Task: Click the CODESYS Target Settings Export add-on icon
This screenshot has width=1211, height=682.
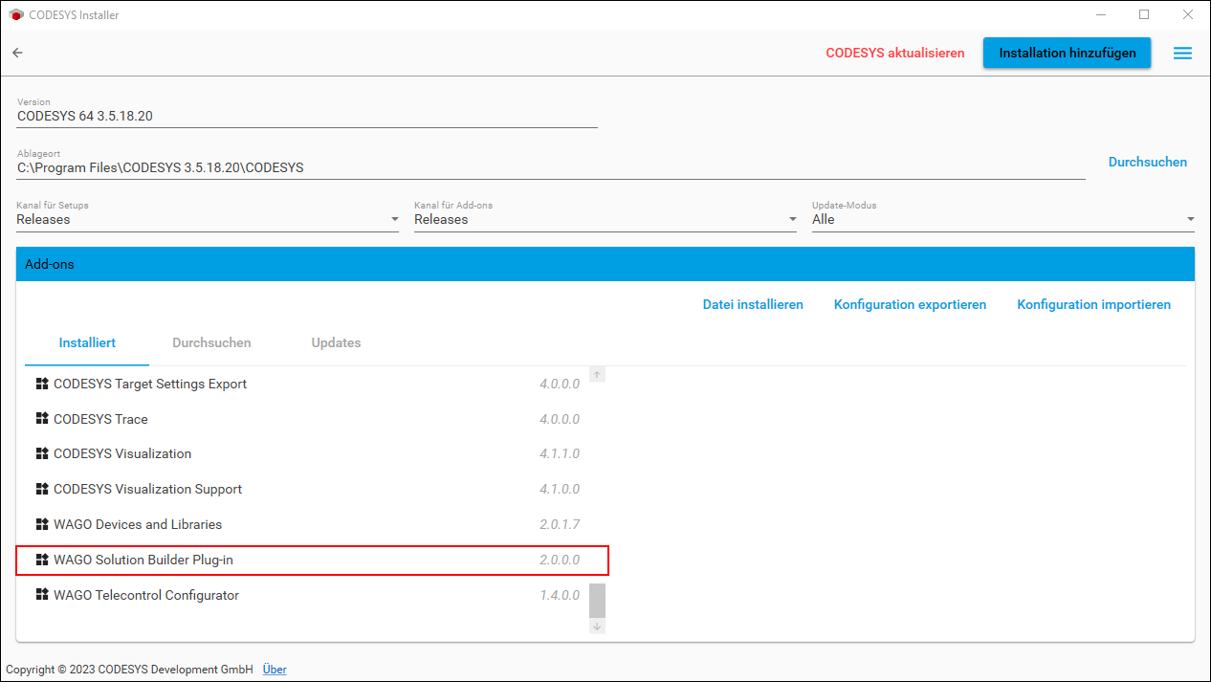Action: (42, 384)
